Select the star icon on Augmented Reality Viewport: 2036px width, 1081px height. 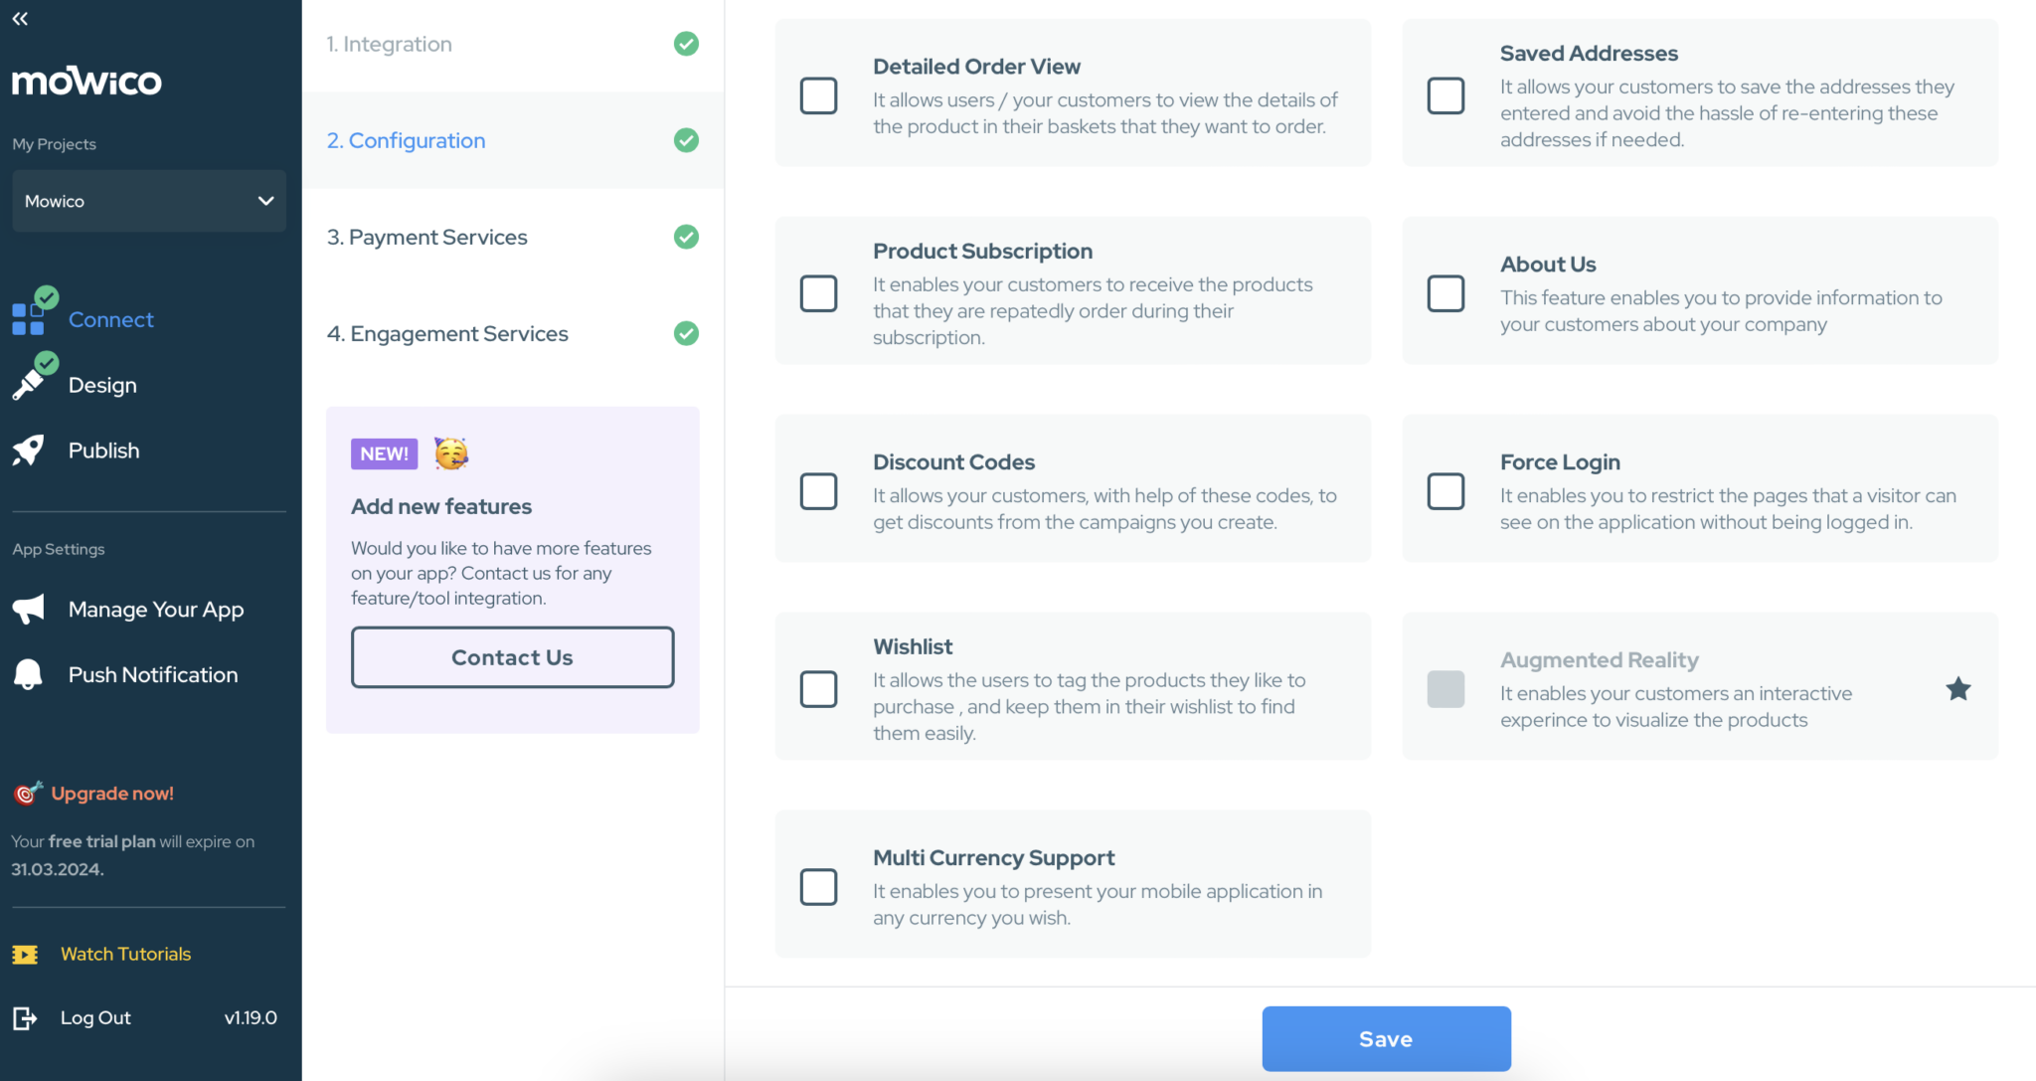(1957, 687)
